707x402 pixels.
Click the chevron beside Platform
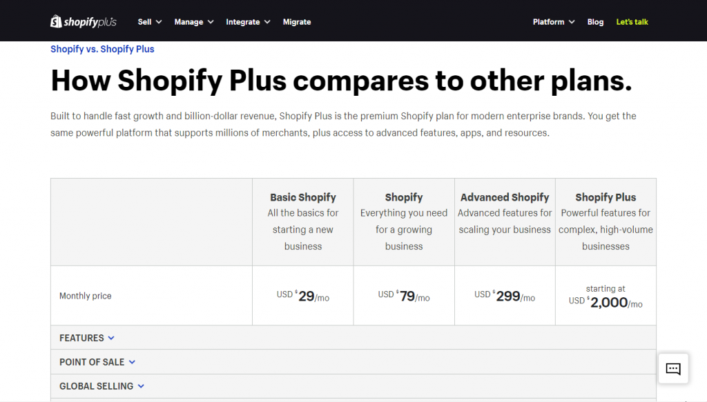pos(572,21)
